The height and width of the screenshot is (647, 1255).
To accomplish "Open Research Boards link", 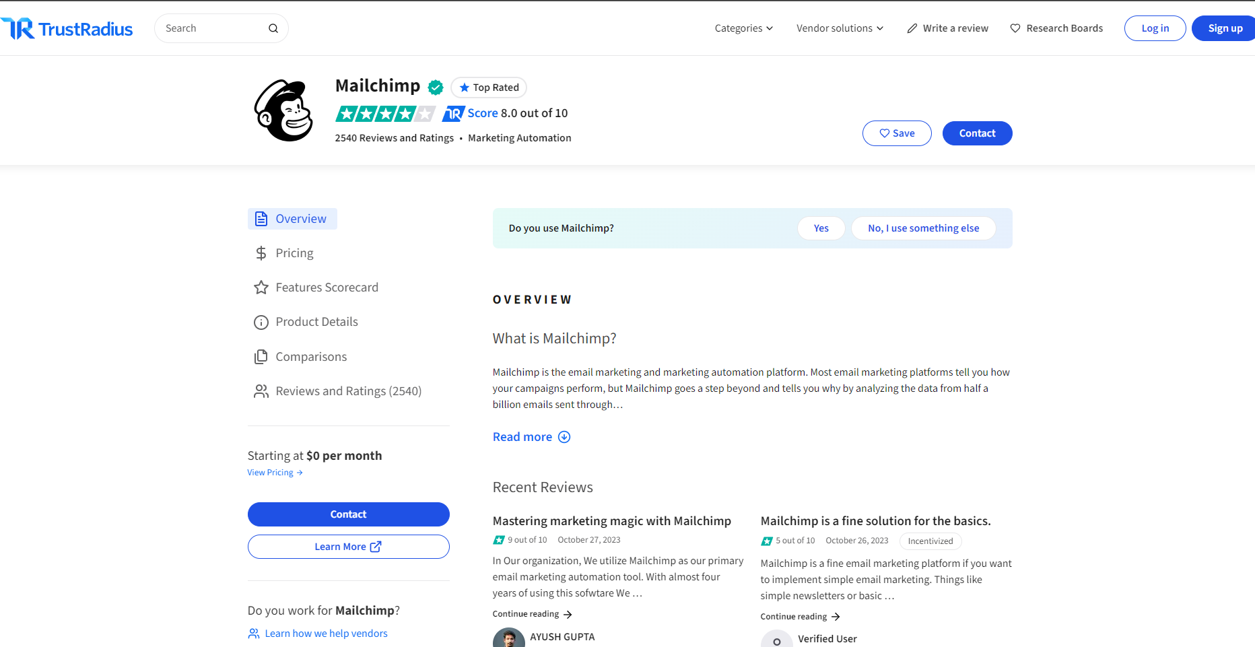I will point(1056,28).
